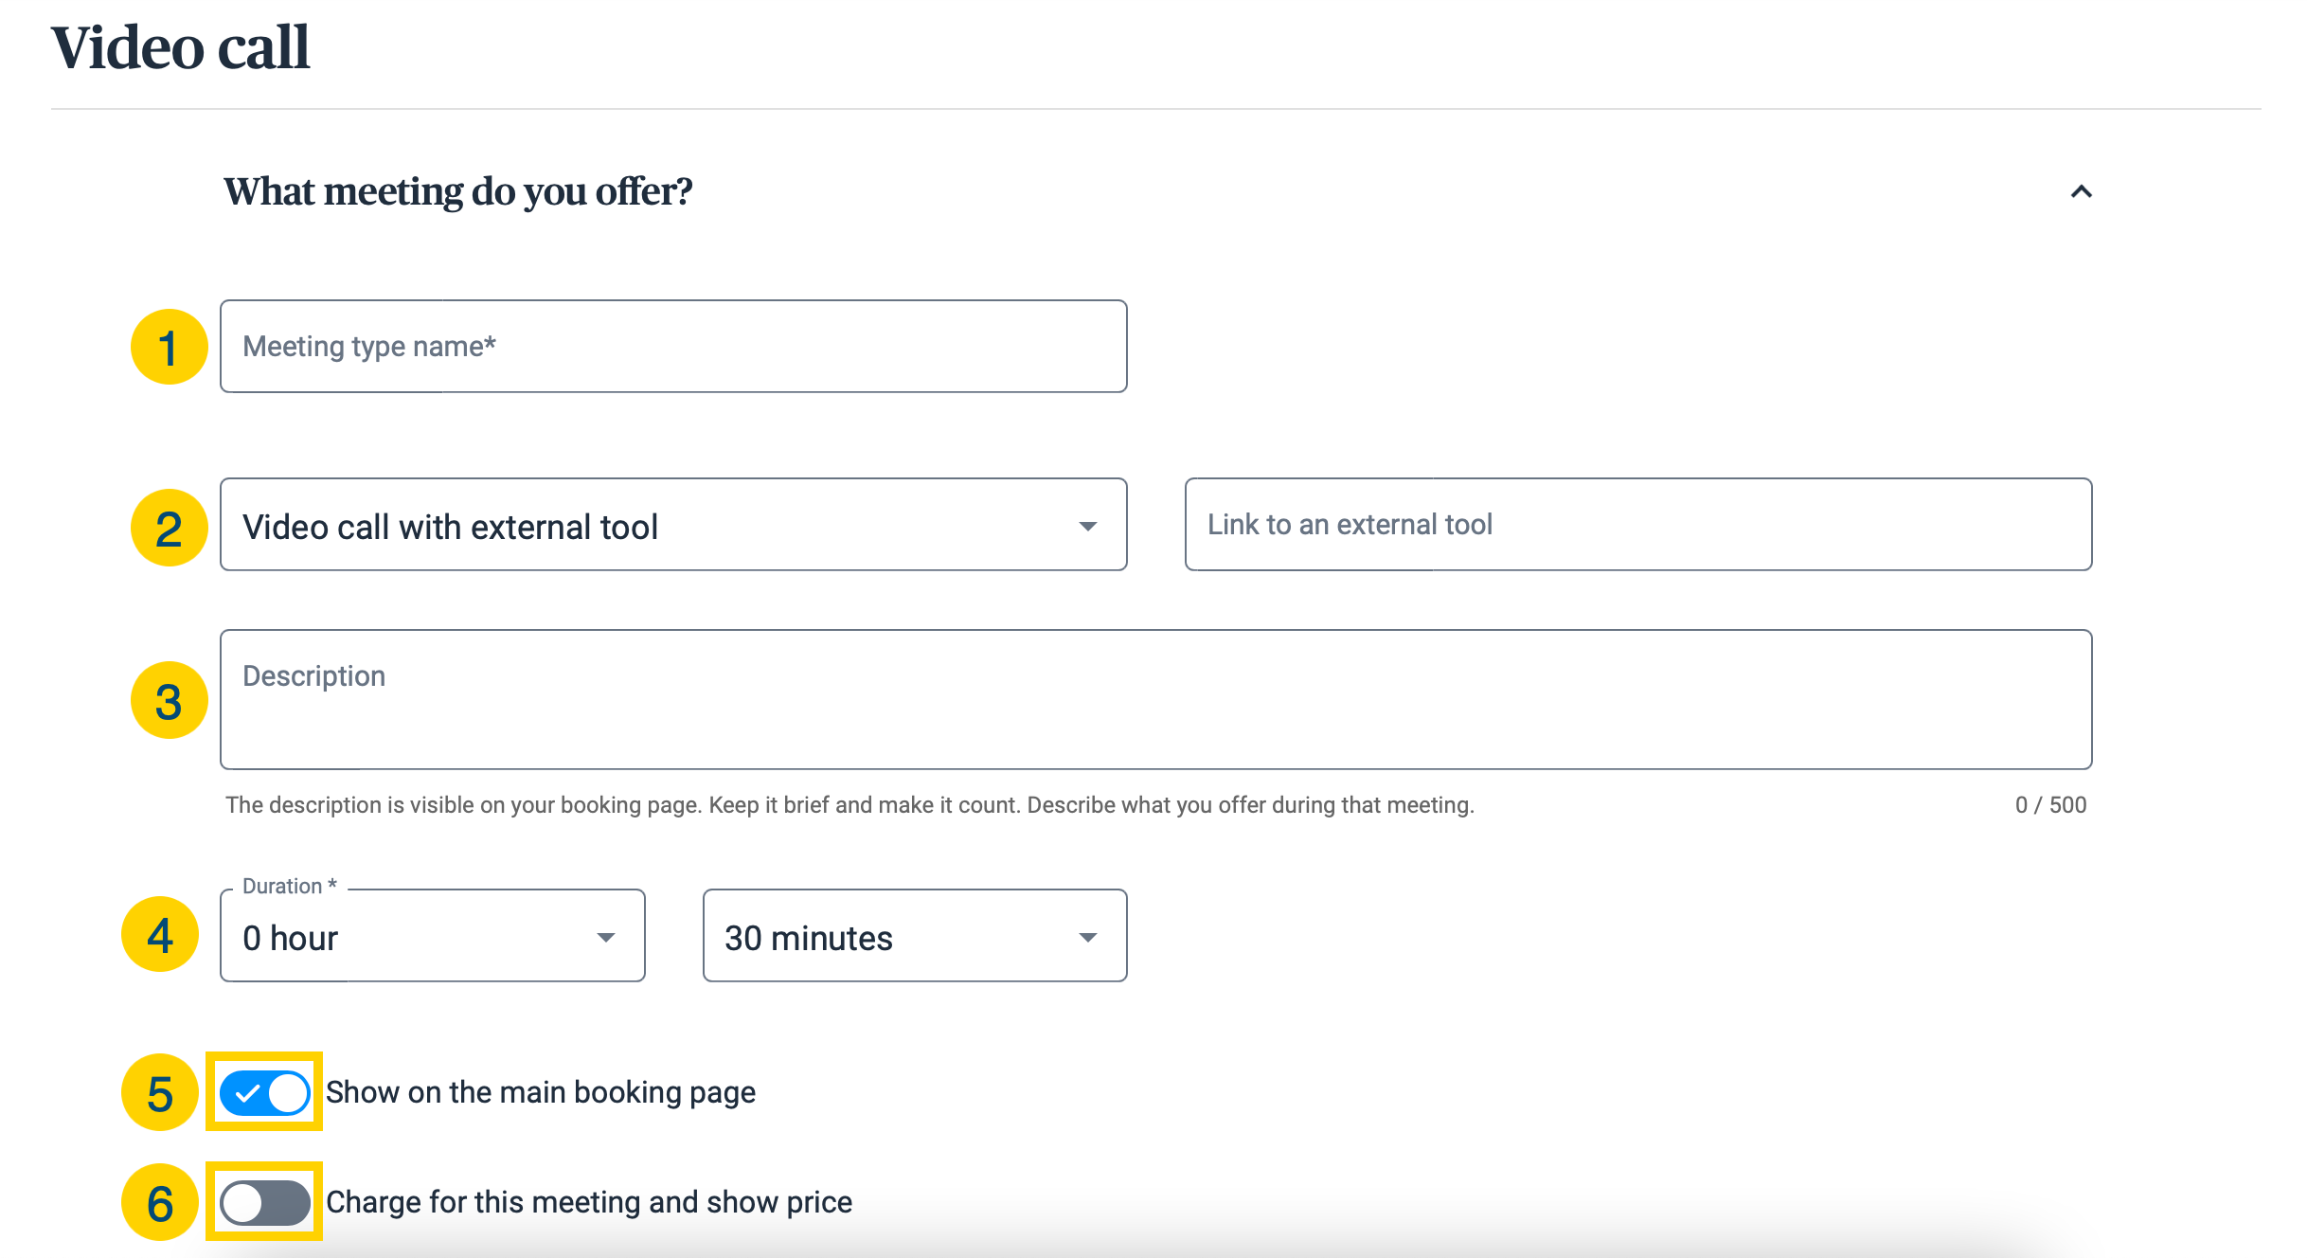Collapse the section with the chevron-up icon
The image size is (2307, 1258).
[2081, 192]
